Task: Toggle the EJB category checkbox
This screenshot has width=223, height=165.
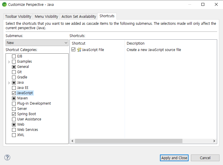Action: click(x=14, y=56)
